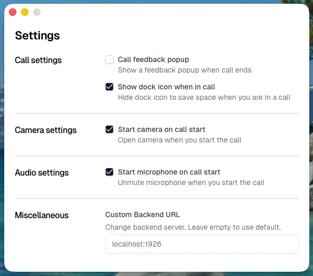313x276 pixels.
Task: Click the Custom Backend URL input field
Action: (x=202, y=244)
